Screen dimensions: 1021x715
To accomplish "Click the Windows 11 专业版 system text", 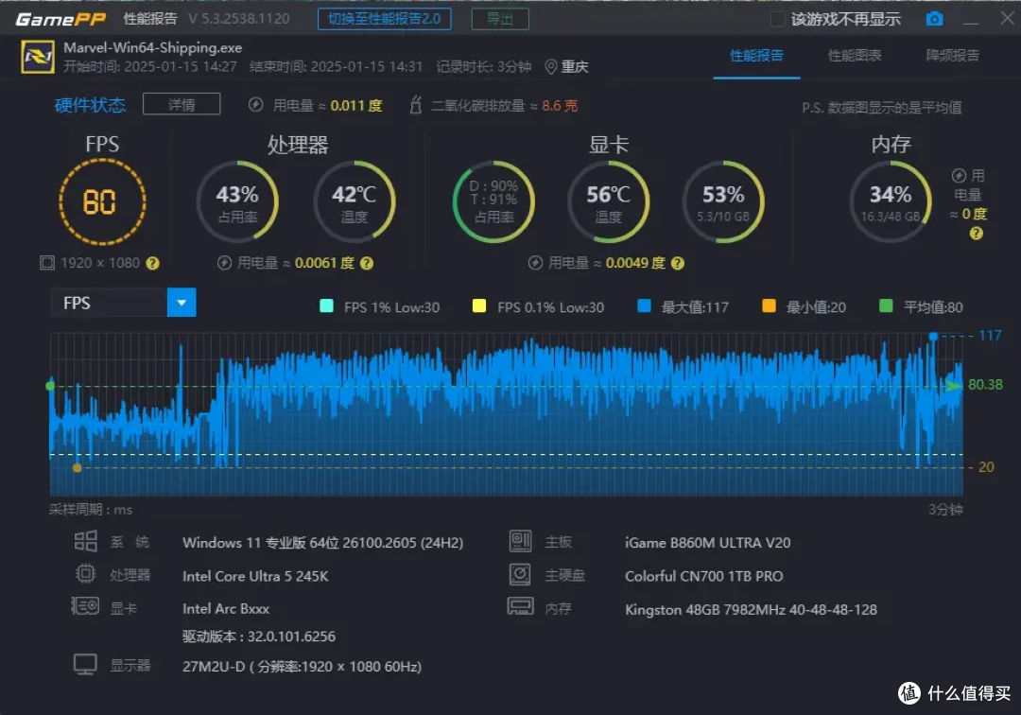I will 323,543.
